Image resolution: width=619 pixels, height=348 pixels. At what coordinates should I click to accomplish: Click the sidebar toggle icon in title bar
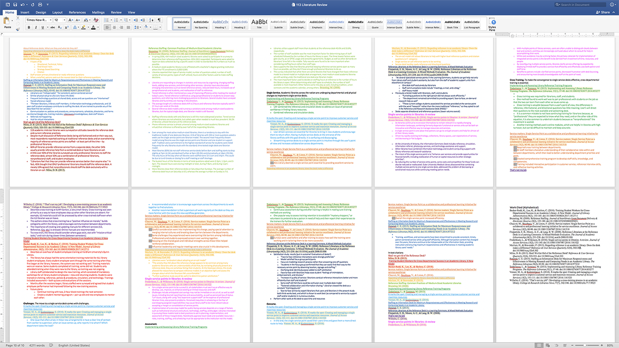(x=7, y=5)
